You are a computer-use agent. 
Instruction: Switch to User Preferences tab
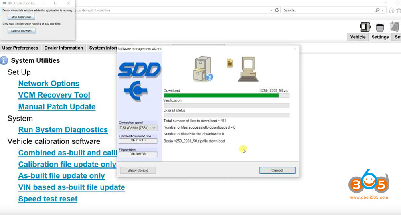[x=20, y=48]
